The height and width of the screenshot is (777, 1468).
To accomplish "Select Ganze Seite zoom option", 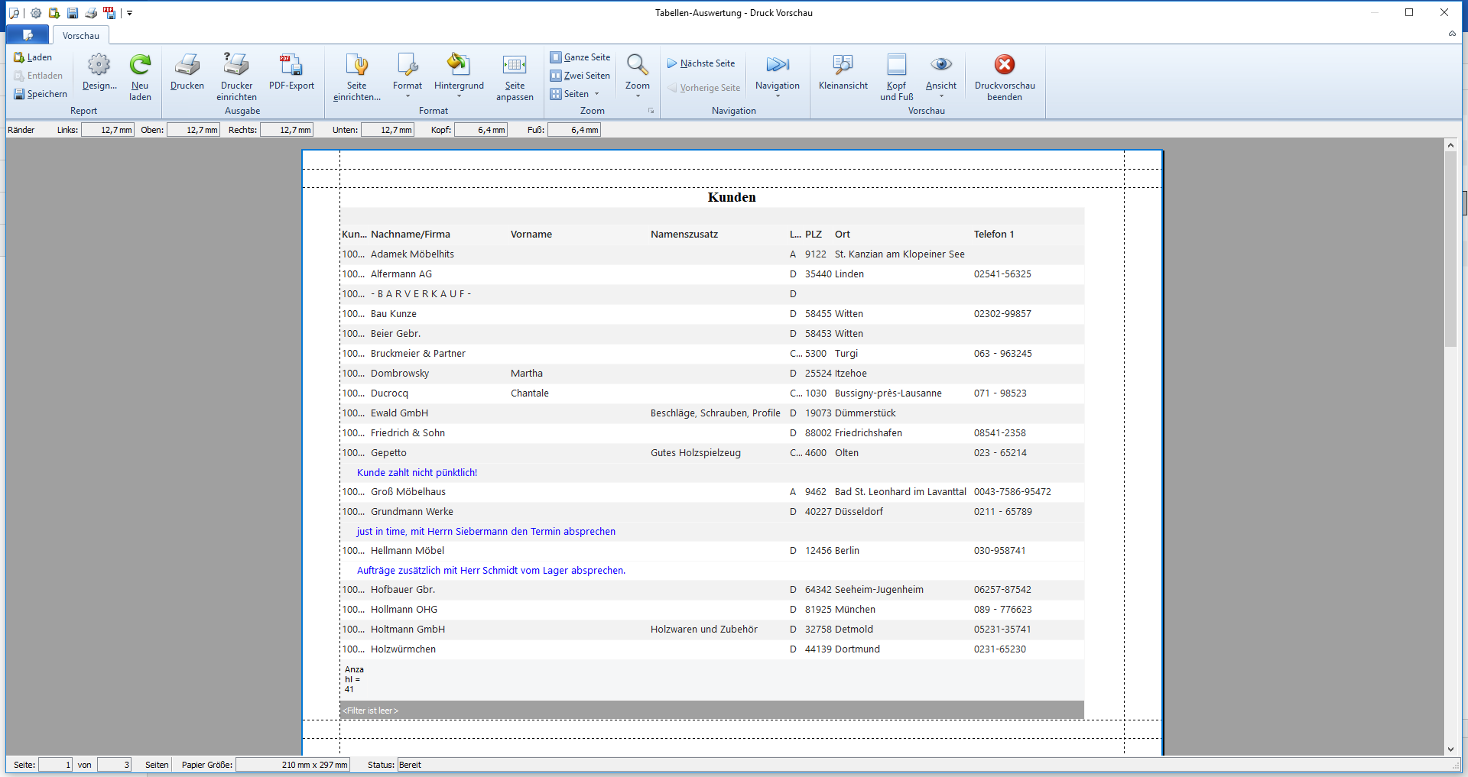I will click(x=580, y=57).
